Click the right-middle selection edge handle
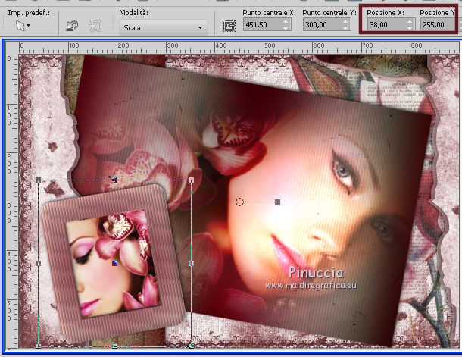Image resolution: width=462 pixels, height=357 pixels. (x=191, y=263)
